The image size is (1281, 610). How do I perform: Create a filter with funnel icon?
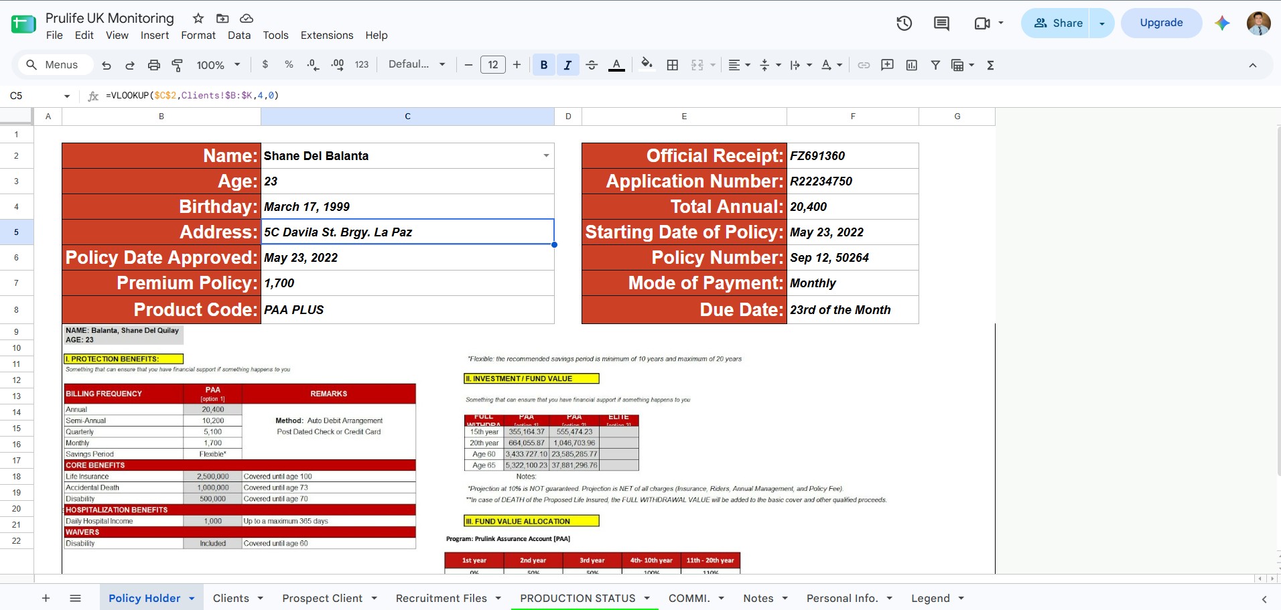click(935, 65)
